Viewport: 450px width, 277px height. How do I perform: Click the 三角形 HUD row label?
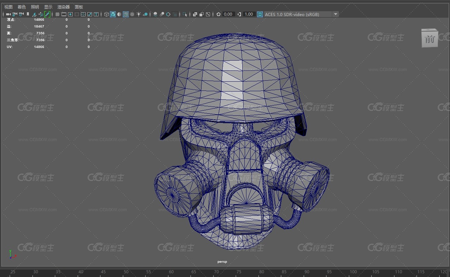tap(12, 40)
